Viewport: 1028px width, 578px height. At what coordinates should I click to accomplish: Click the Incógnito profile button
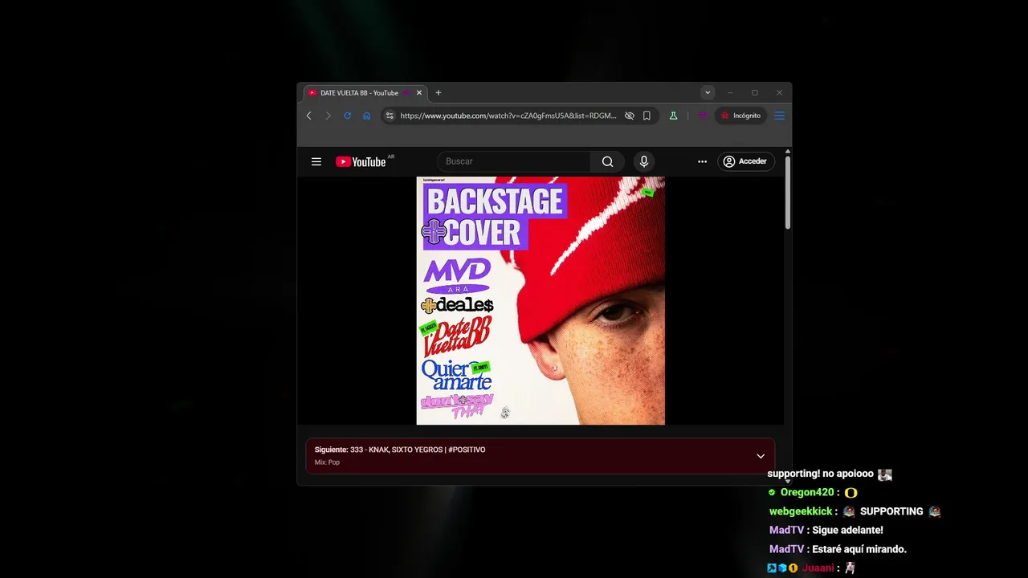coord(740,116)
